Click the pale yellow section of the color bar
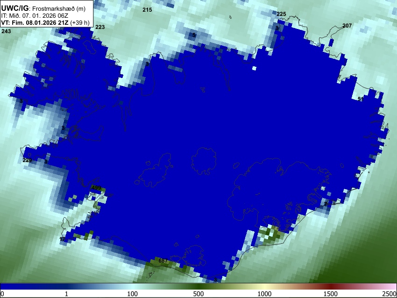This screenshot has height=298, width=397. pos(264,286)
